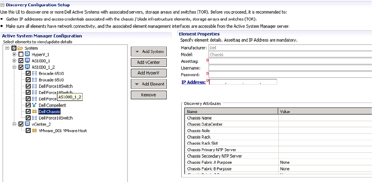Click the HyperV_1 server icon
The height and width of the screenshot is (182, 372).
pyautogui.click(x=27, y=54)
